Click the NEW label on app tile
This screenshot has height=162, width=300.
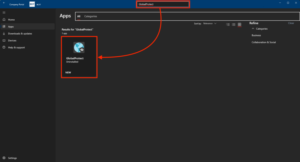click(68, 72)
